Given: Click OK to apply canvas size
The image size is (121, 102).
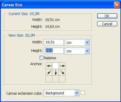Looking at the screenshot, I should click(x=107, y=16).
